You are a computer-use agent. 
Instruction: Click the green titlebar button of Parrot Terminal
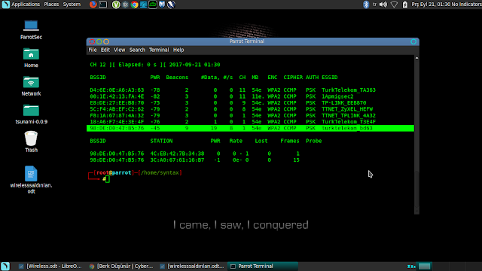99,41
